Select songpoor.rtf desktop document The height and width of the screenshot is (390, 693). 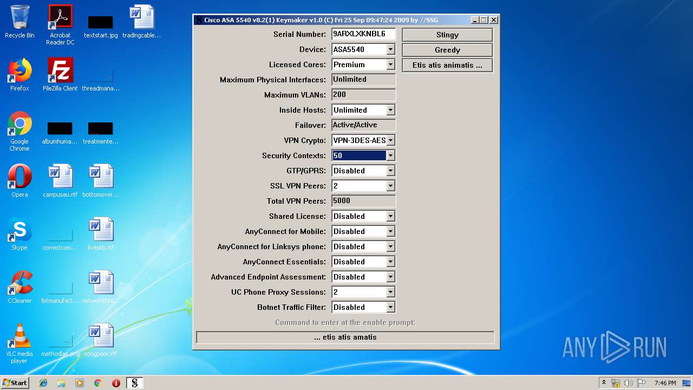click(x=101, y=340)
